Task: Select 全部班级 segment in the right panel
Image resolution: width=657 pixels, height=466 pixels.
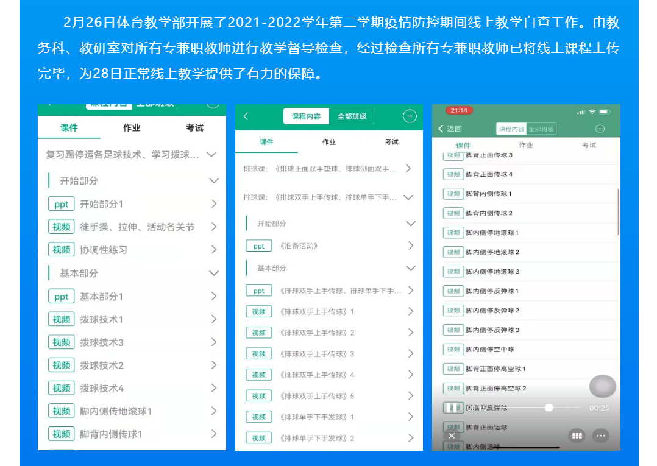Action: coord(541,129)
